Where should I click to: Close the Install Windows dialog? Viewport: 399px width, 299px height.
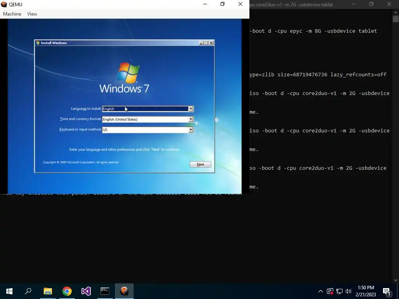click(211, 43)
